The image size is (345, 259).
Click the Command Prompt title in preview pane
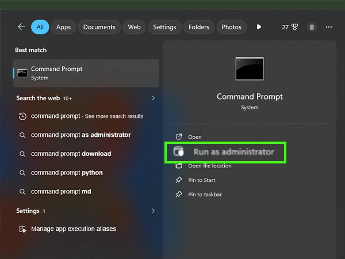click(x=250, y=97)
